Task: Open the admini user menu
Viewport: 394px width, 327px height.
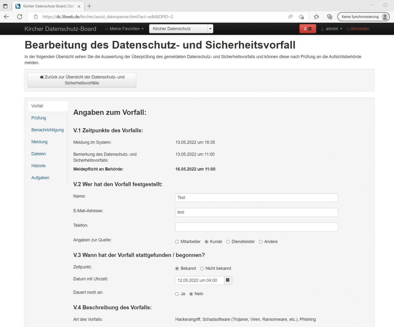Action: point(332,29)
